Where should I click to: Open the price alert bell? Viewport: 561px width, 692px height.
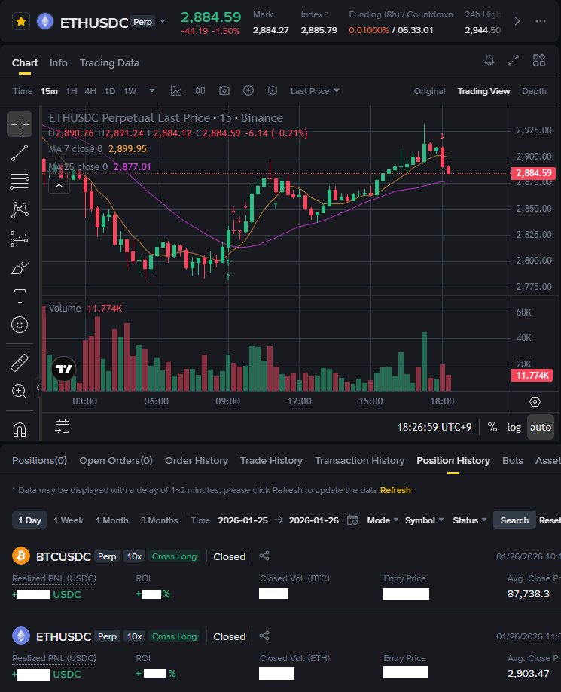[489, 60]
